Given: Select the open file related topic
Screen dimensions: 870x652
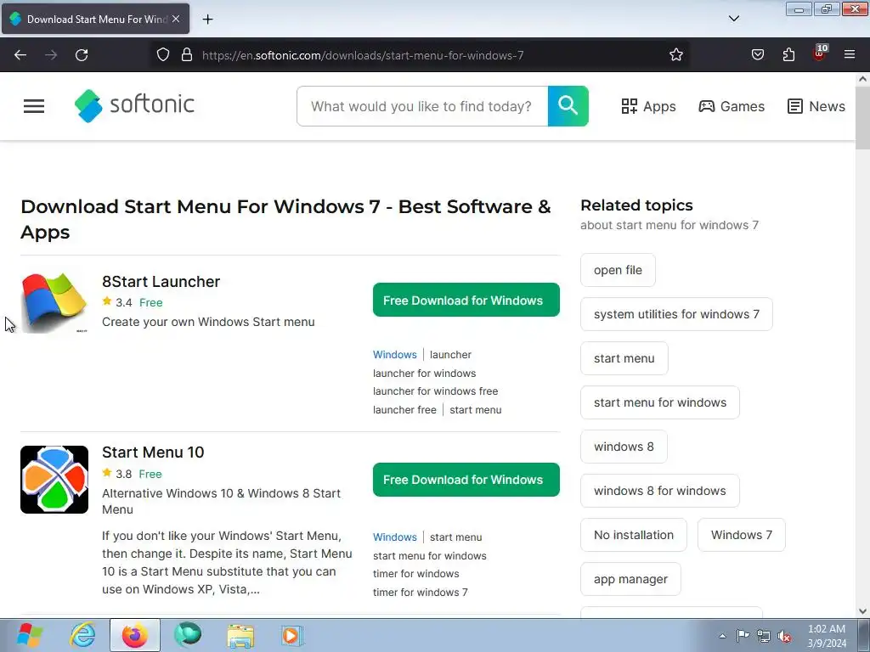Looking at the screenshot, I should [x=618, y=270].
